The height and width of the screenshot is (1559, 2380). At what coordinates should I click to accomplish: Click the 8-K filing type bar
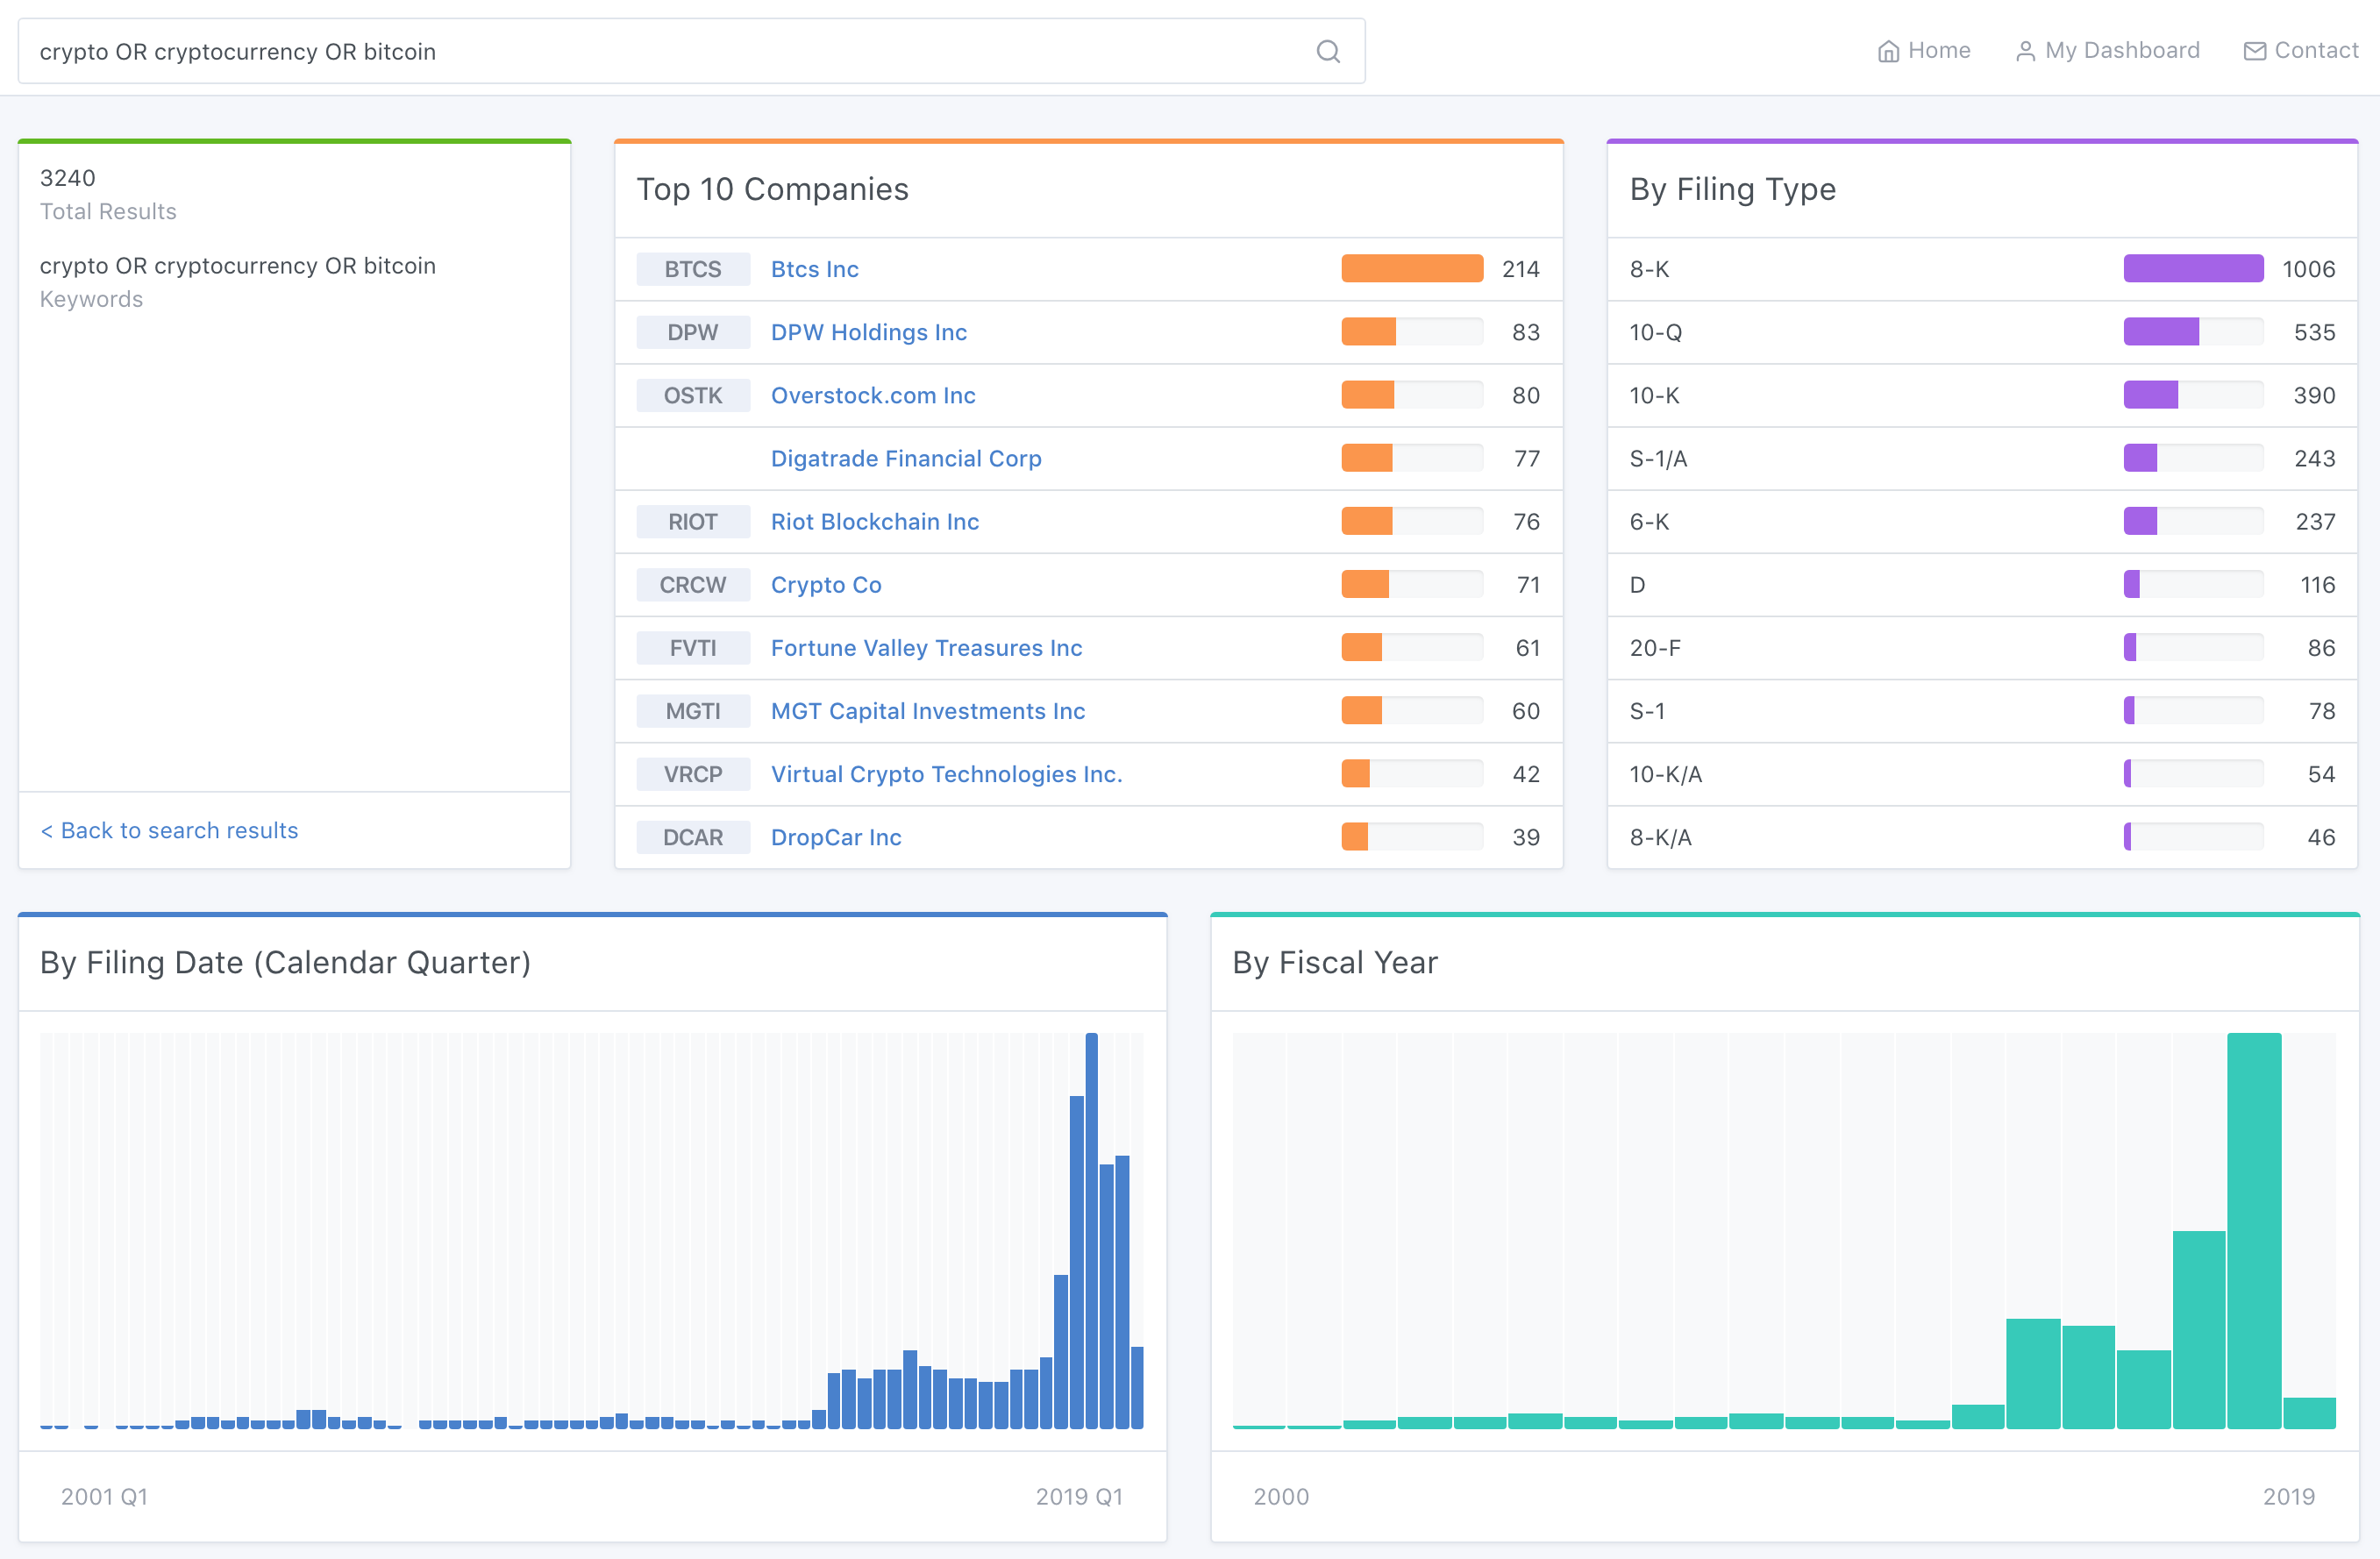point(2192,269)
